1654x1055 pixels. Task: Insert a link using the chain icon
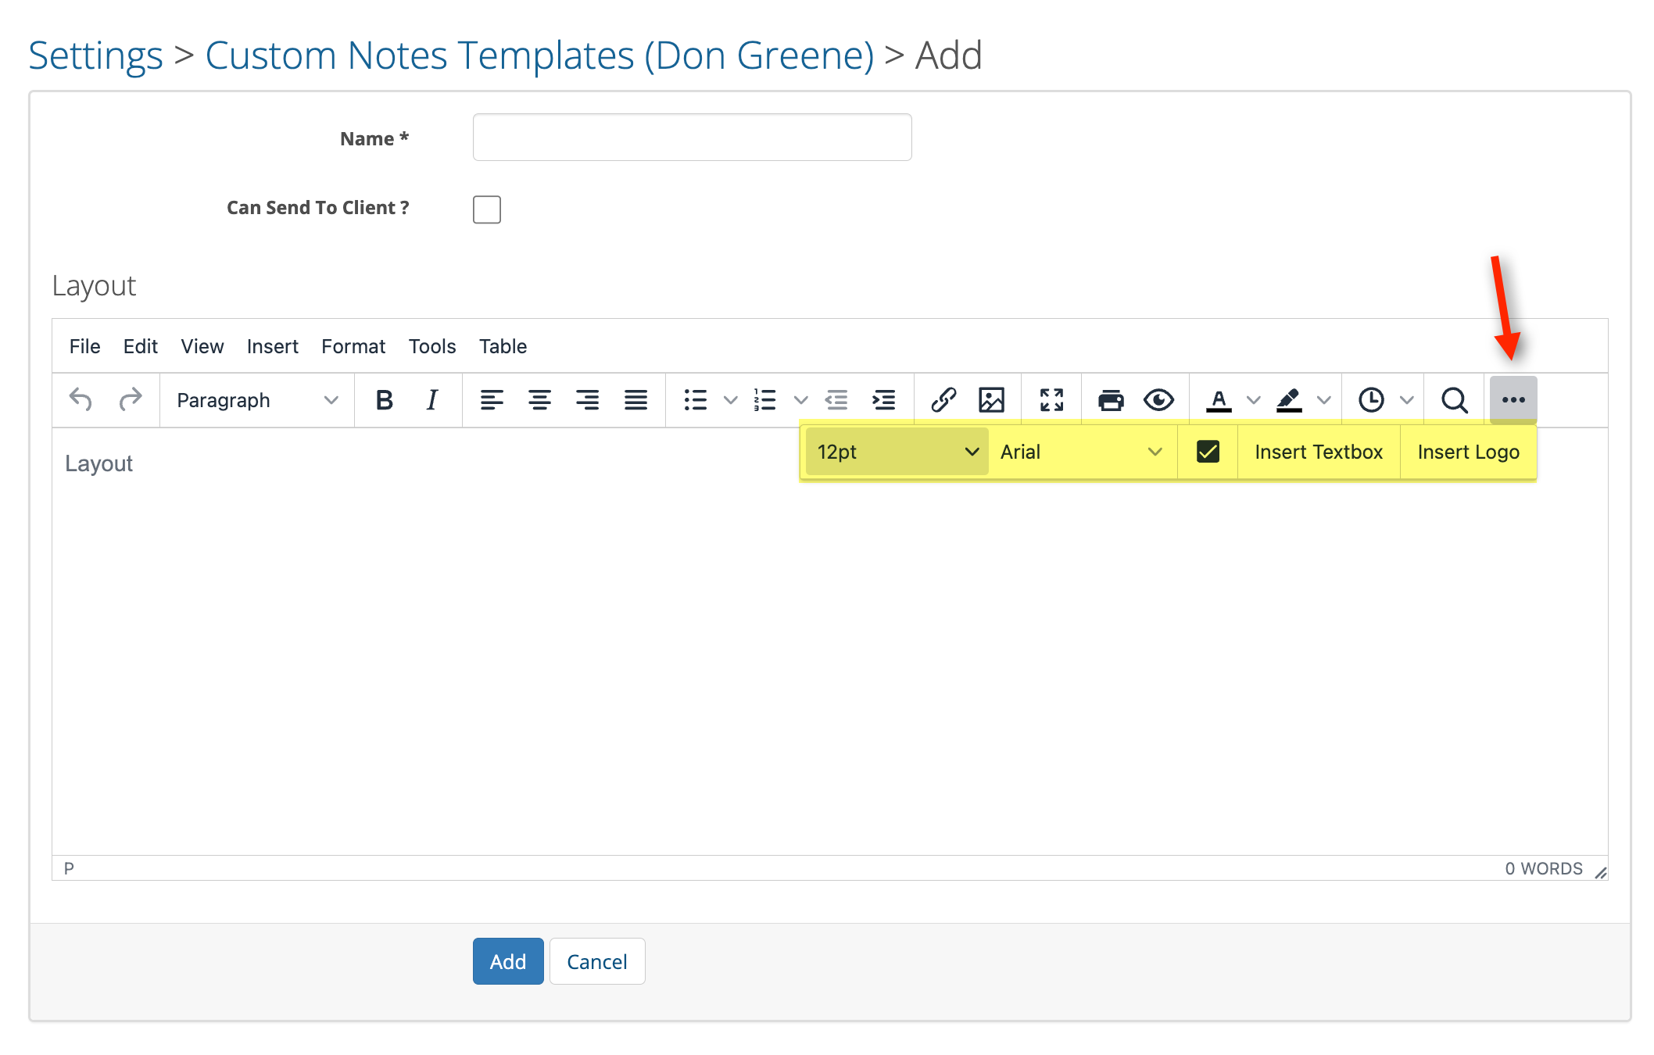point(943,400)
